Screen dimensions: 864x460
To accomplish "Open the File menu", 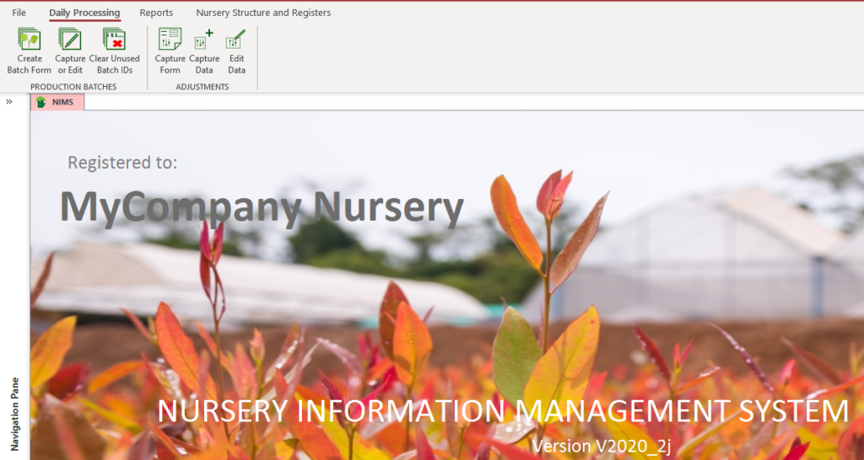I will pyautogui.click(x=19, y=13).
